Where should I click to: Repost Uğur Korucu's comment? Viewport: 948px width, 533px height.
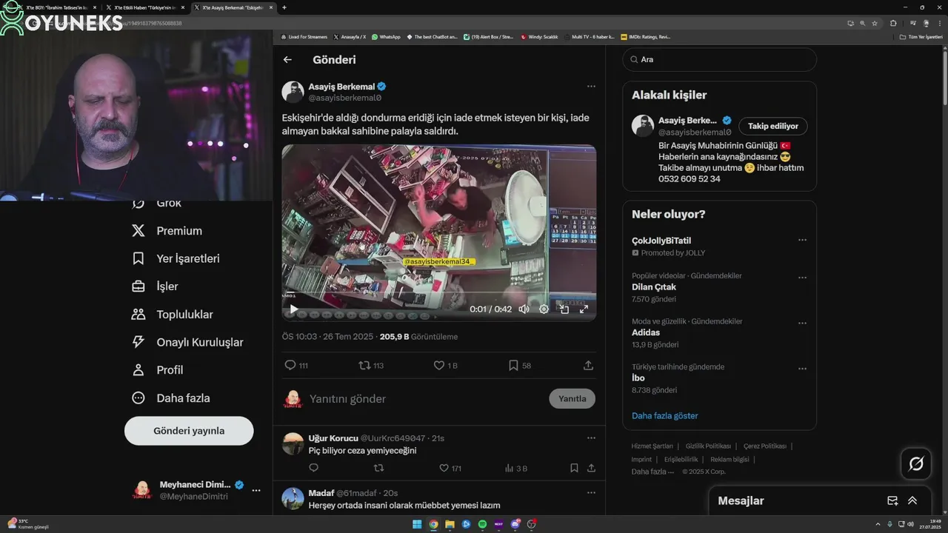[x=378, y=468]
